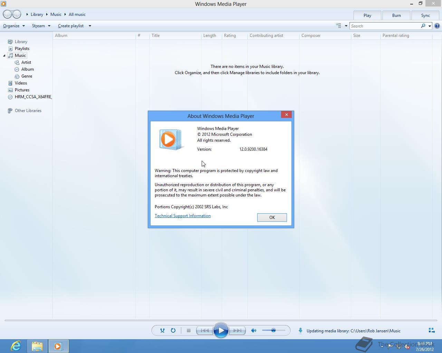This screenshot has height=353, width=442.
Task: Click the search magnifier icon
Action: [423, 26]
